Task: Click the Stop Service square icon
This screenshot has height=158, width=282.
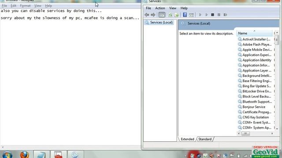Action: tap(212, 14)
